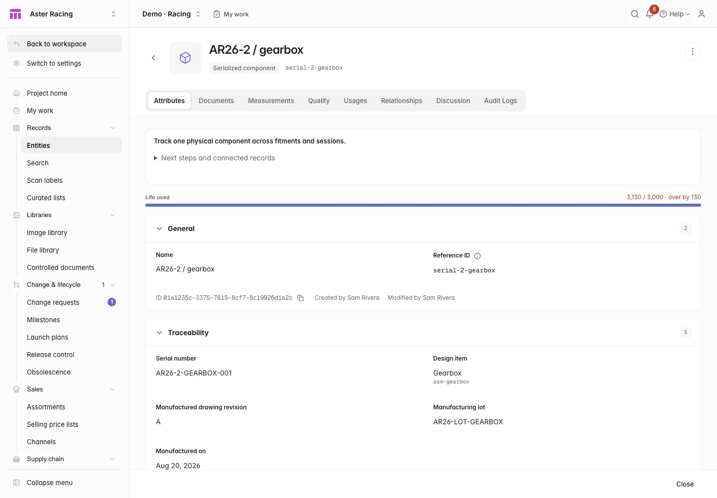Click the Gearbox design item link

[447, 373]
